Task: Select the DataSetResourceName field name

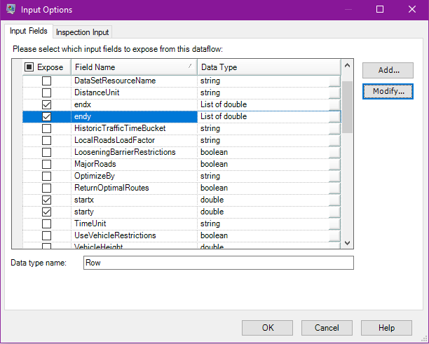Action: [115, 81]
